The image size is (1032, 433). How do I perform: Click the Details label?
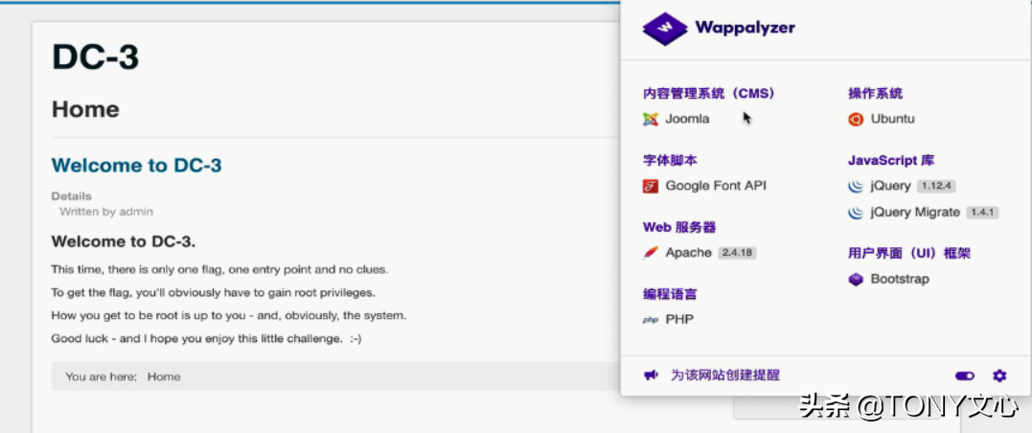[x=72, y=196]
